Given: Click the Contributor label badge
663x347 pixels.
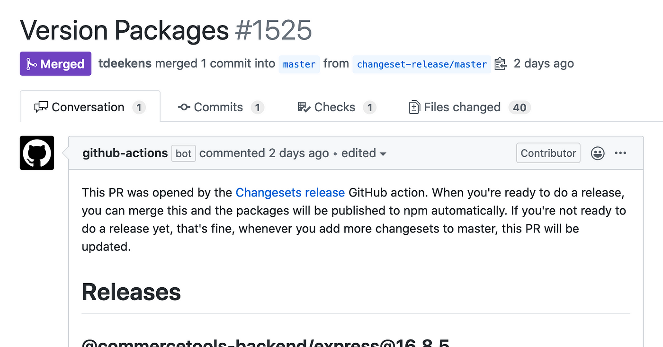Looking at the screenshot, I should coord(548,153).
